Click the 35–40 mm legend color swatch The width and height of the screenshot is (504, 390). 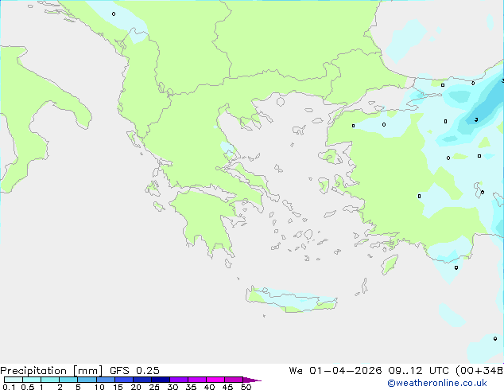coord(197,380)
